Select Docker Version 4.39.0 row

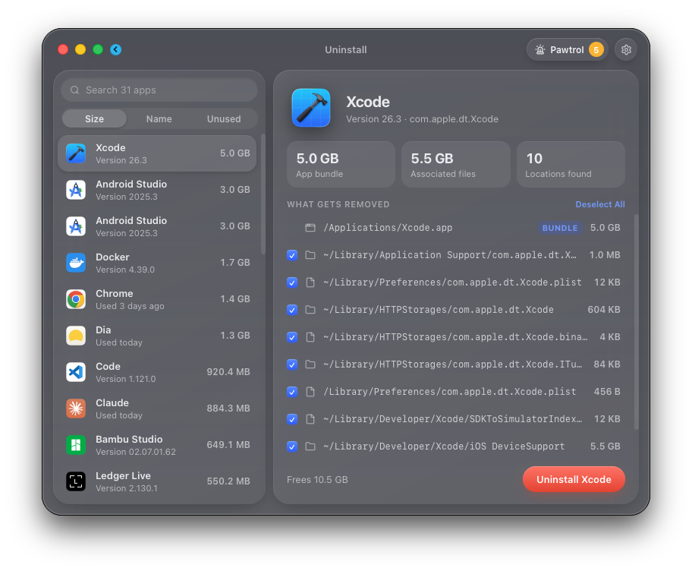click(x=157, y=263)
